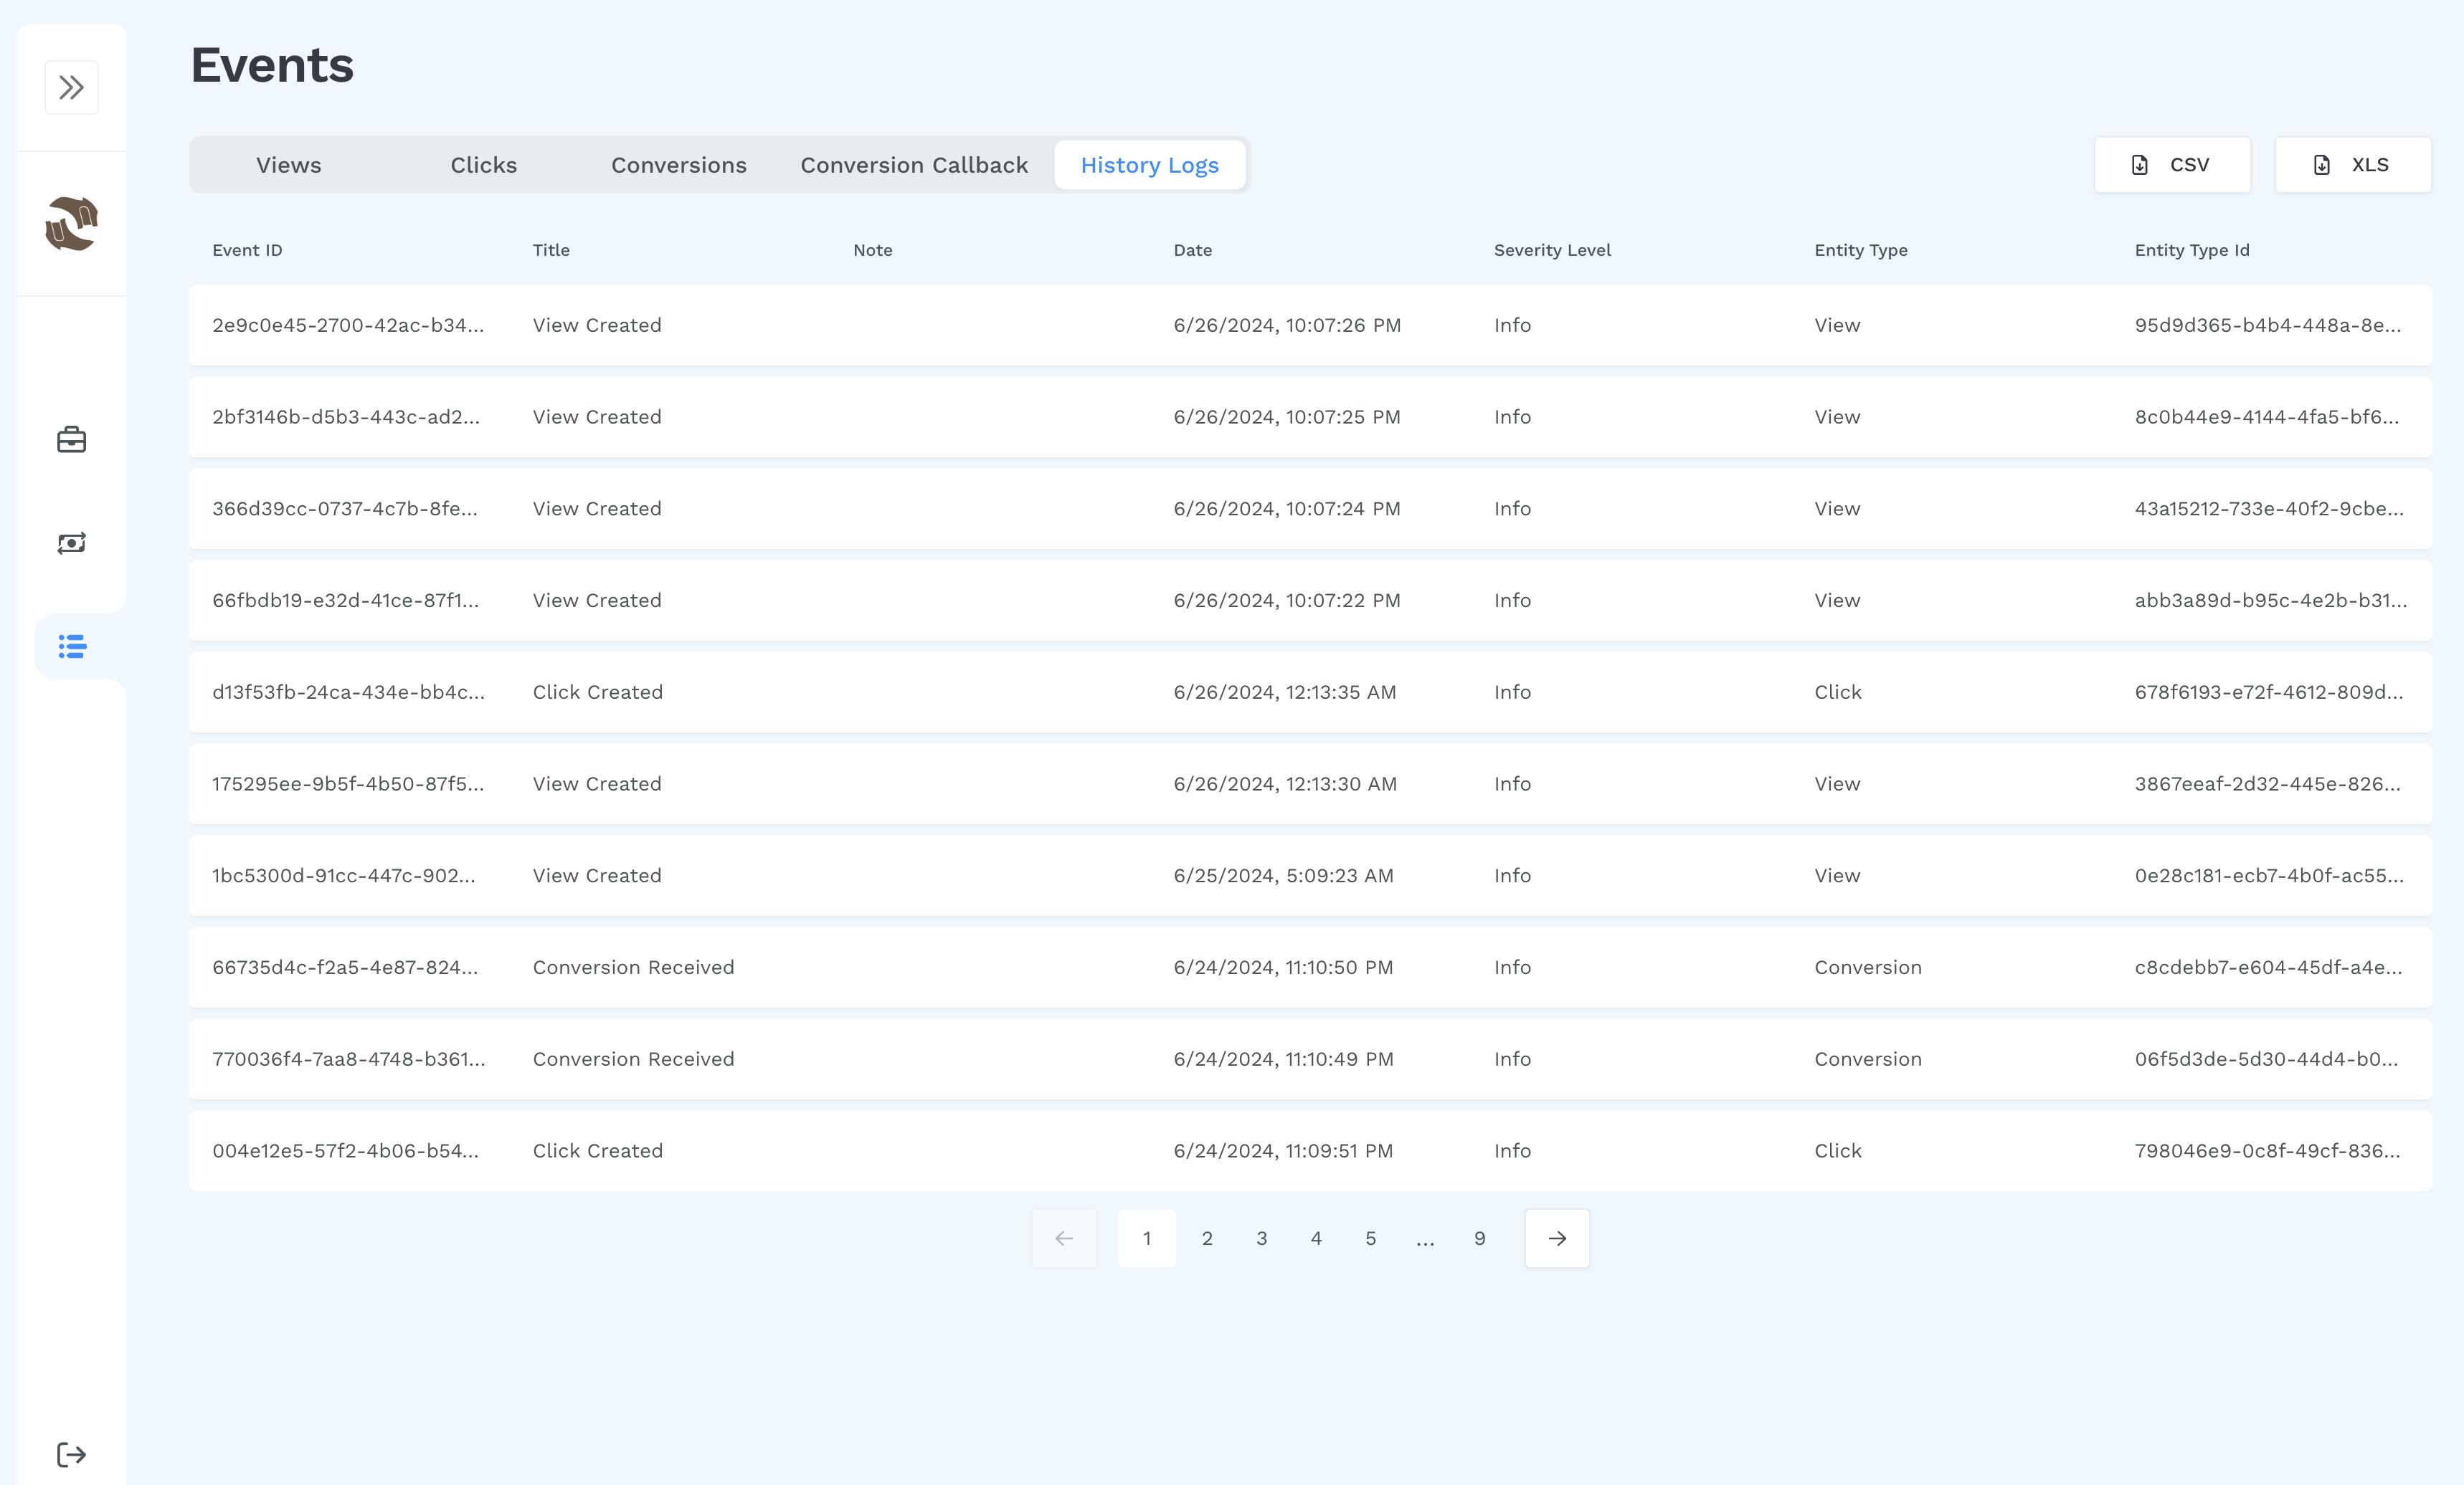
Task: Expand the sidebar with double-chevron icon
Action: (x=71, y=88)
